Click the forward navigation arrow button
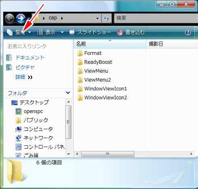 coord(21,18)
